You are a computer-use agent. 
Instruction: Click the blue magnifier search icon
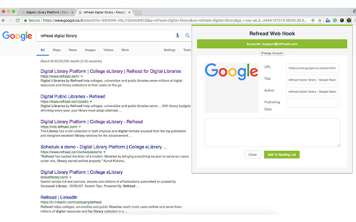pyautogui.click(x=187, y=36)
